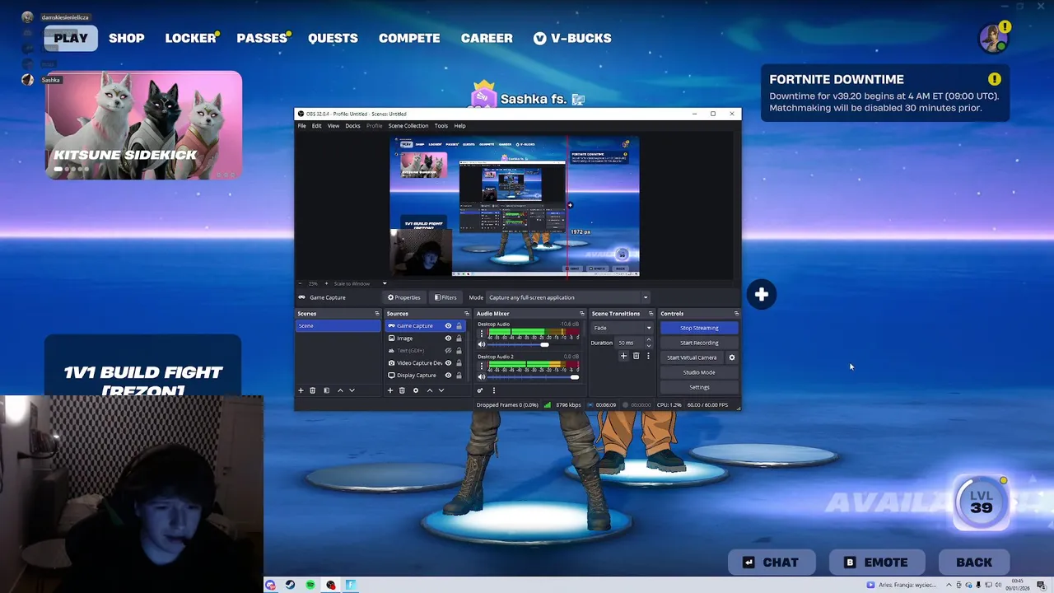1054x593 pixels.
Task: Click Start Virtual Camera button
Action: 692,357
